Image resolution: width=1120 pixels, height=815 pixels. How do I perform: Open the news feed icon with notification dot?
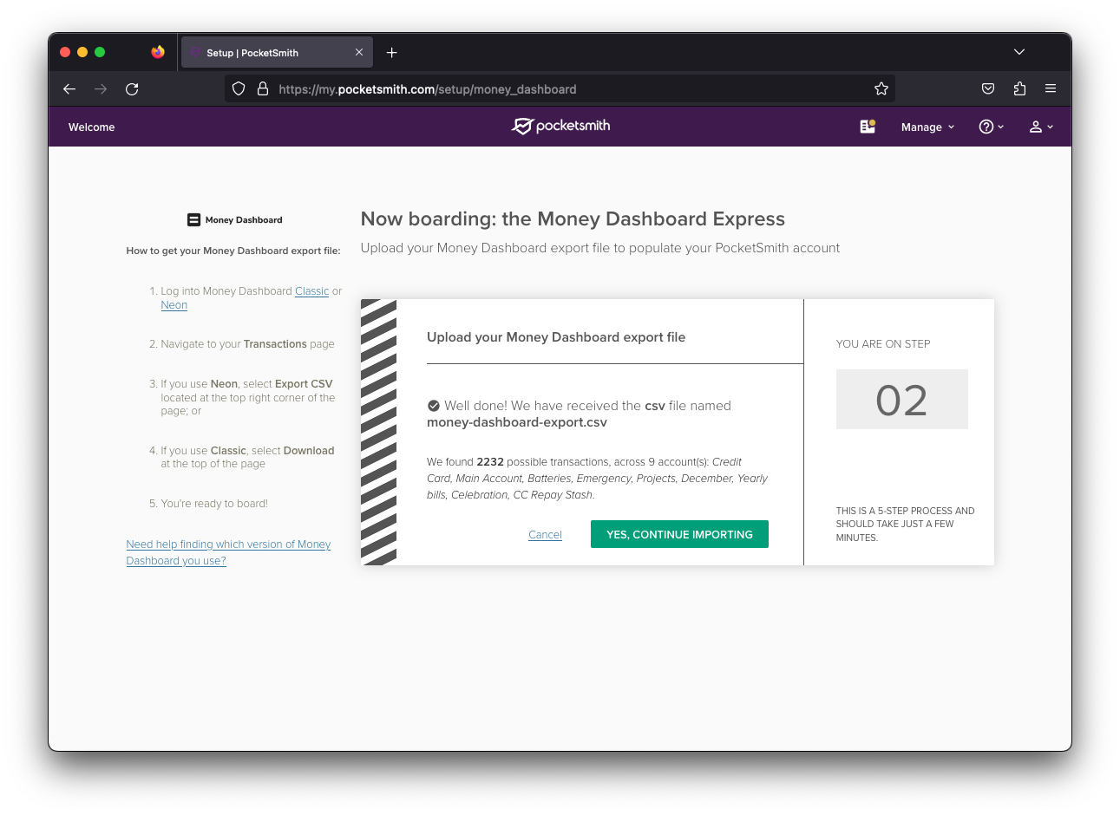pyautogui.click(x=867, y=126)
